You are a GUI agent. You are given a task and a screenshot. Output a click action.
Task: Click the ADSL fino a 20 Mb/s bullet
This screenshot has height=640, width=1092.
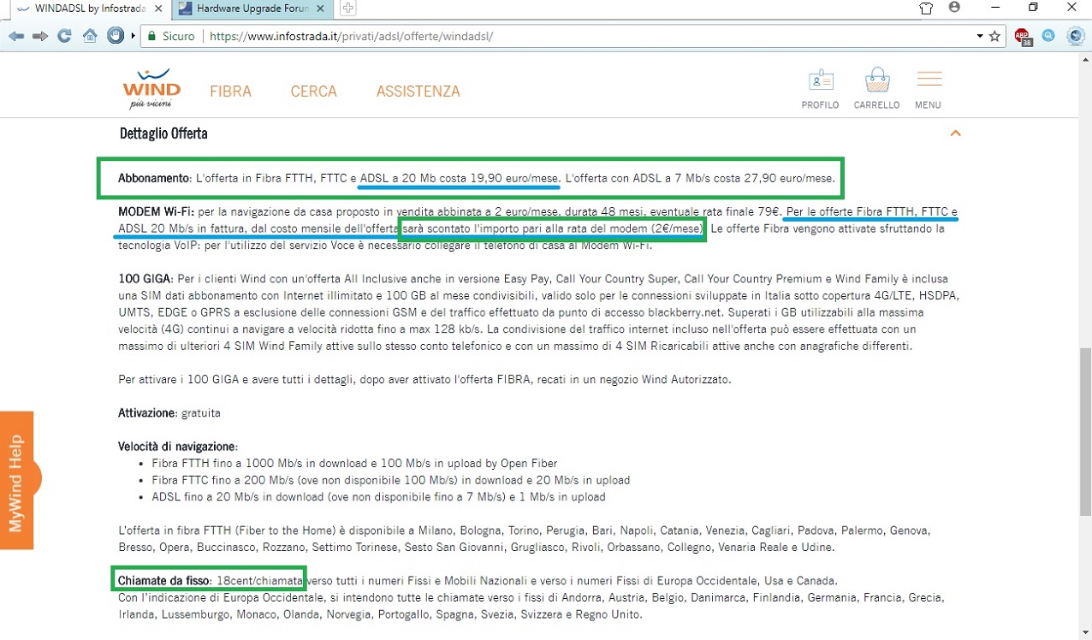(x=378, y=497)
